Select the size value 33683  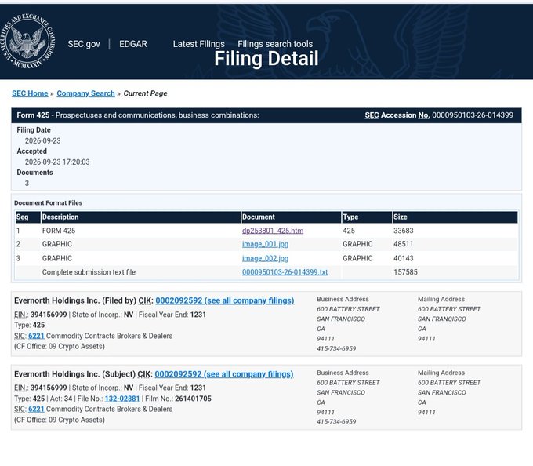pyautogui.click(x=404, y=231)
